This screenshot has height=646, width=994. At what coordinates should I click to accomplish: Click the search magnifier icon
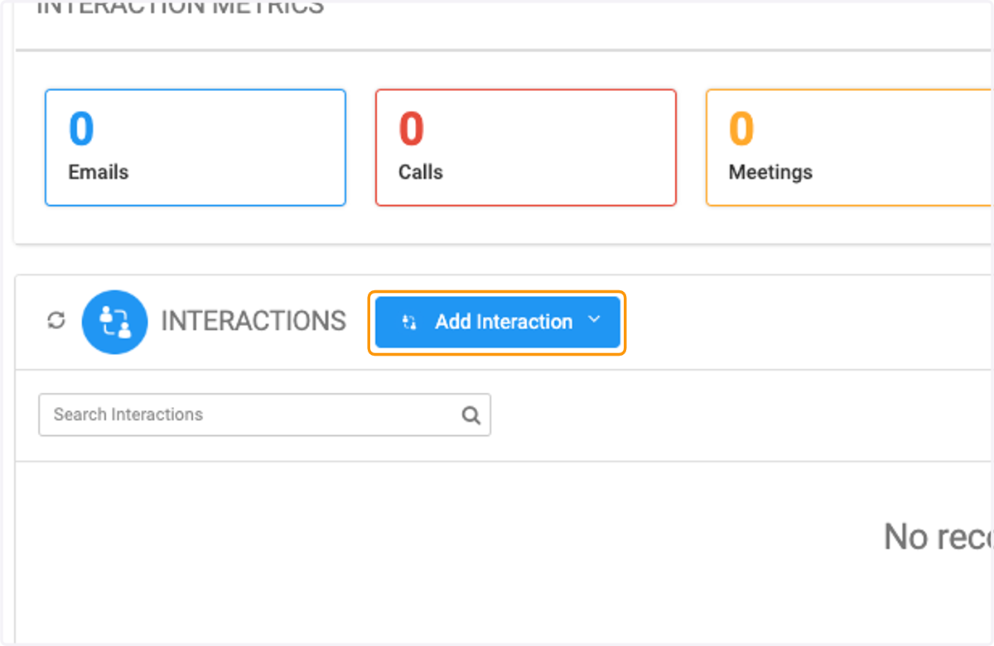coord(470,415)
